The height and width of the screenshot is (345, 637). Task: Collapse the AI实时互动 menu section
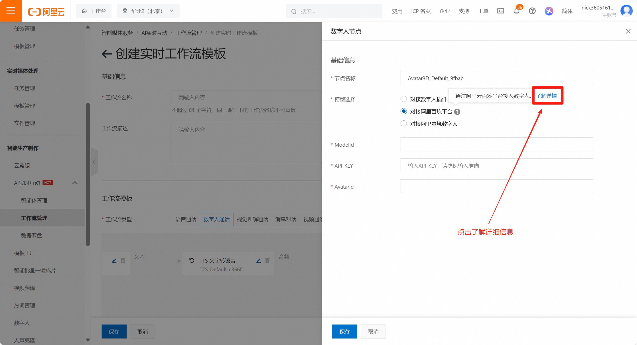(75, 183)
